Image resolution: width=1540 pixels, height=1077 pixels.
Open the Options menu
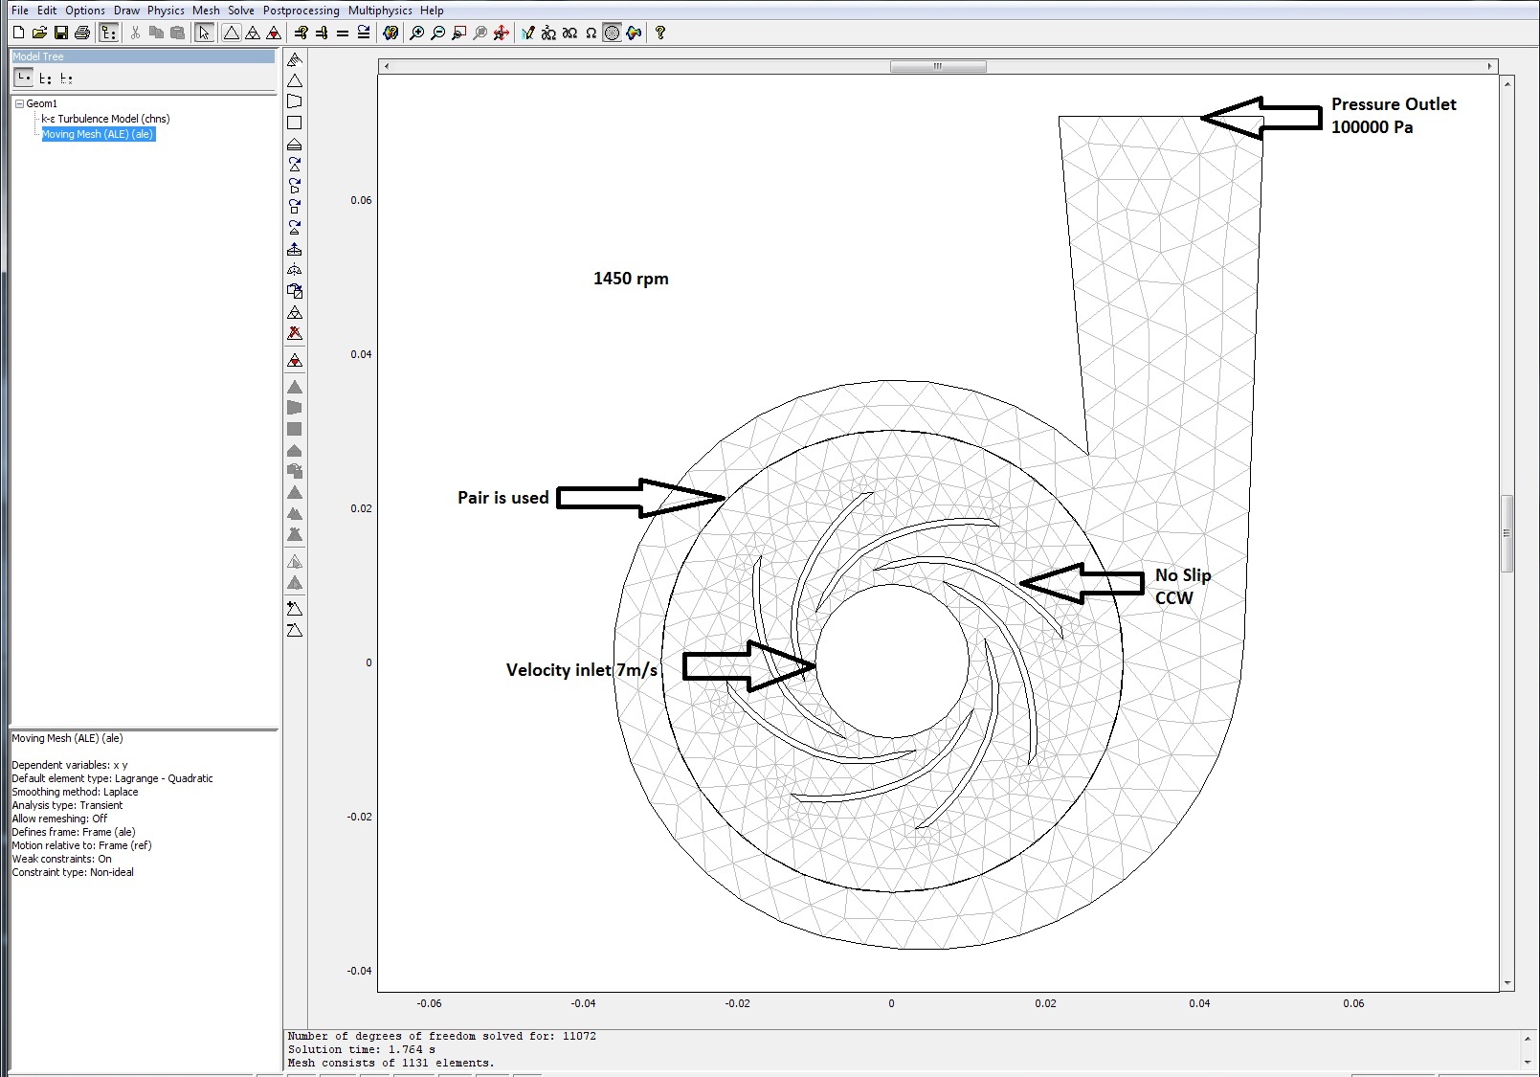[x=85, y=11]
